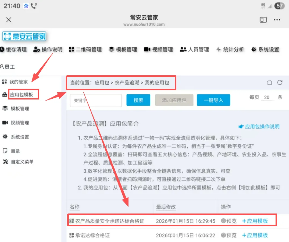This screenshot has height=242, width=289.
Task: Tap the browser split-view panel icon
Action: pos(263,20)
